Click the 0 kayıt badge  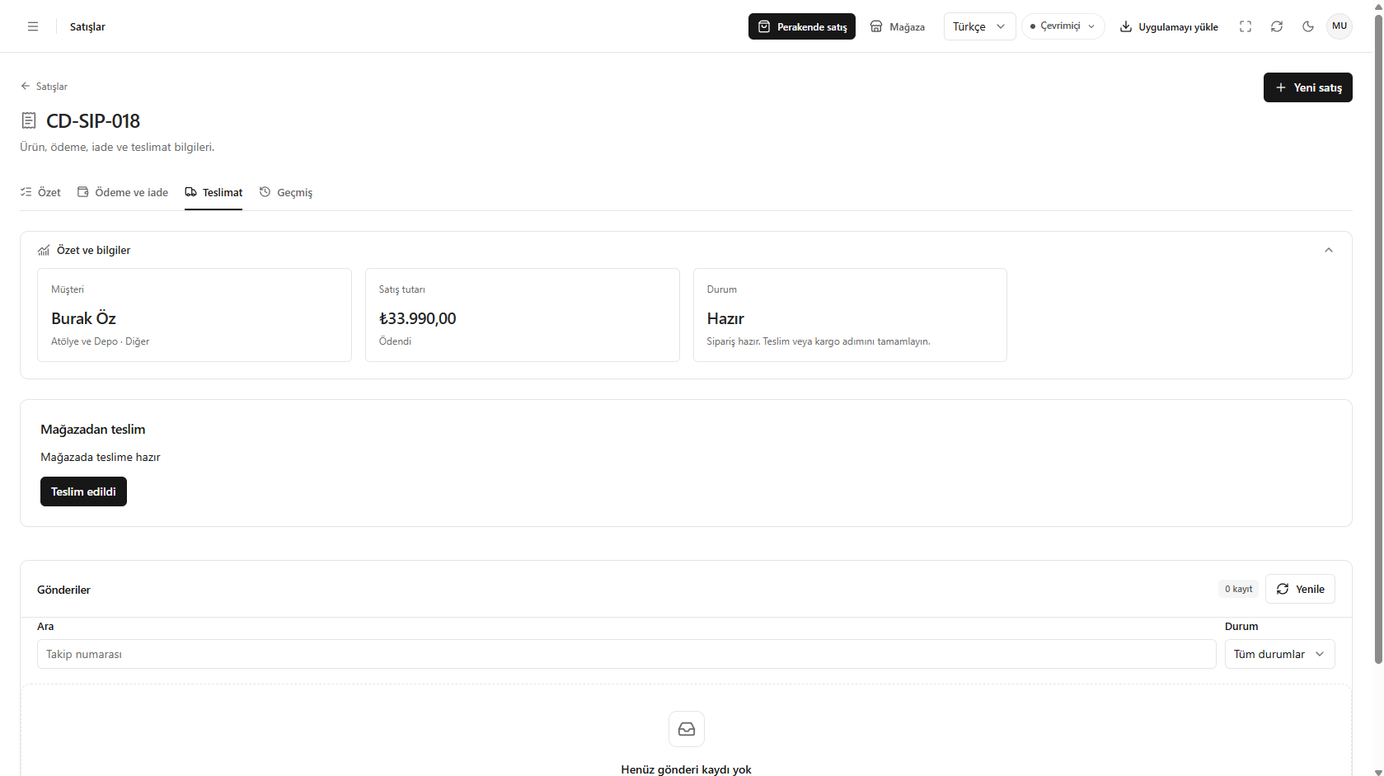(x=1238, y=589)
